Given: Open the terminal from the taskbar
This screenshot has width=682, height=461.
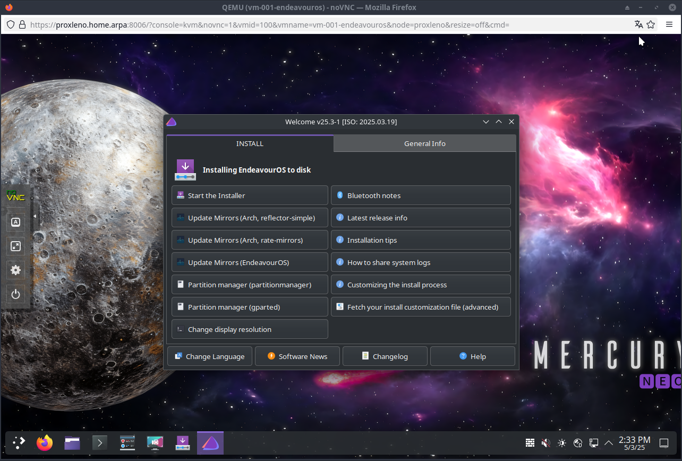Looking at the screenshot, I should tap(100, 443).
